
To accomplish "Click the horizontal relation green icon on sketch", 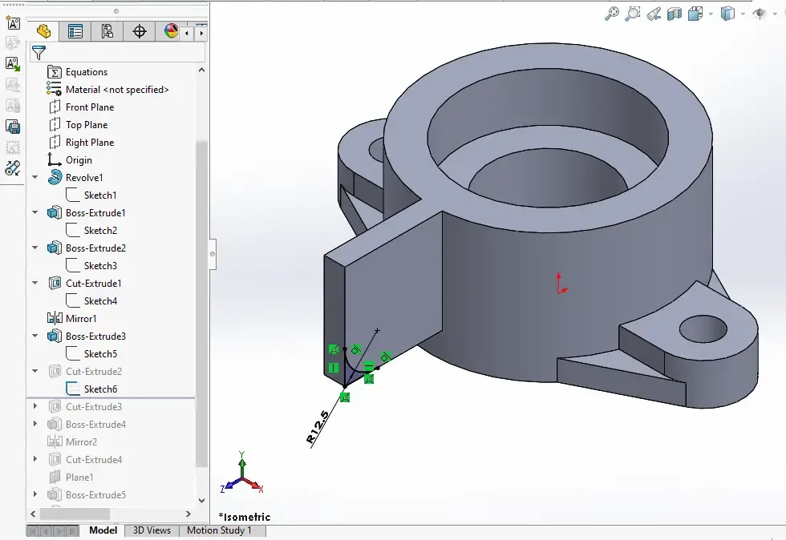I will (x=368, y=367).
